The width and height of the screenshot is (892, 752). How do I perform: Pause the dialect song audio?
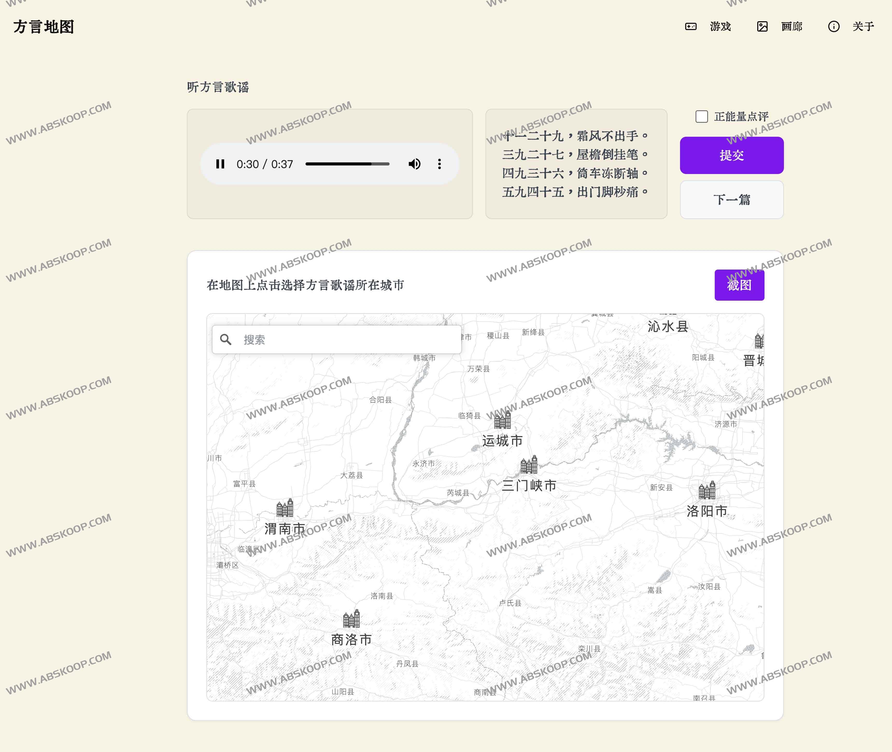[x=220, y=164]
